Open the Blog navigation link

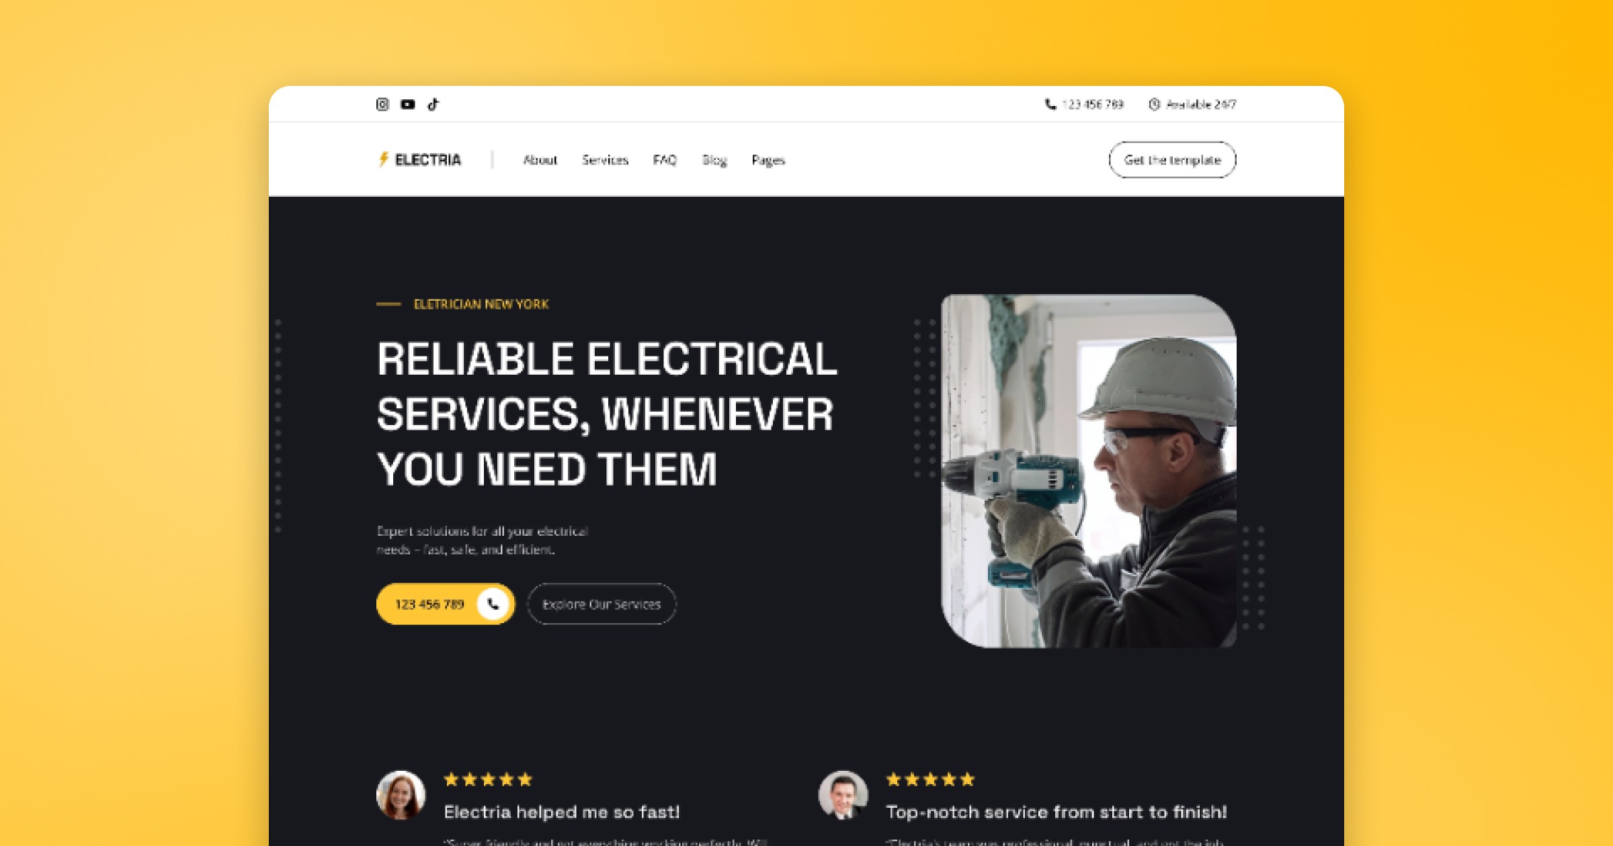tap(714, 160)
